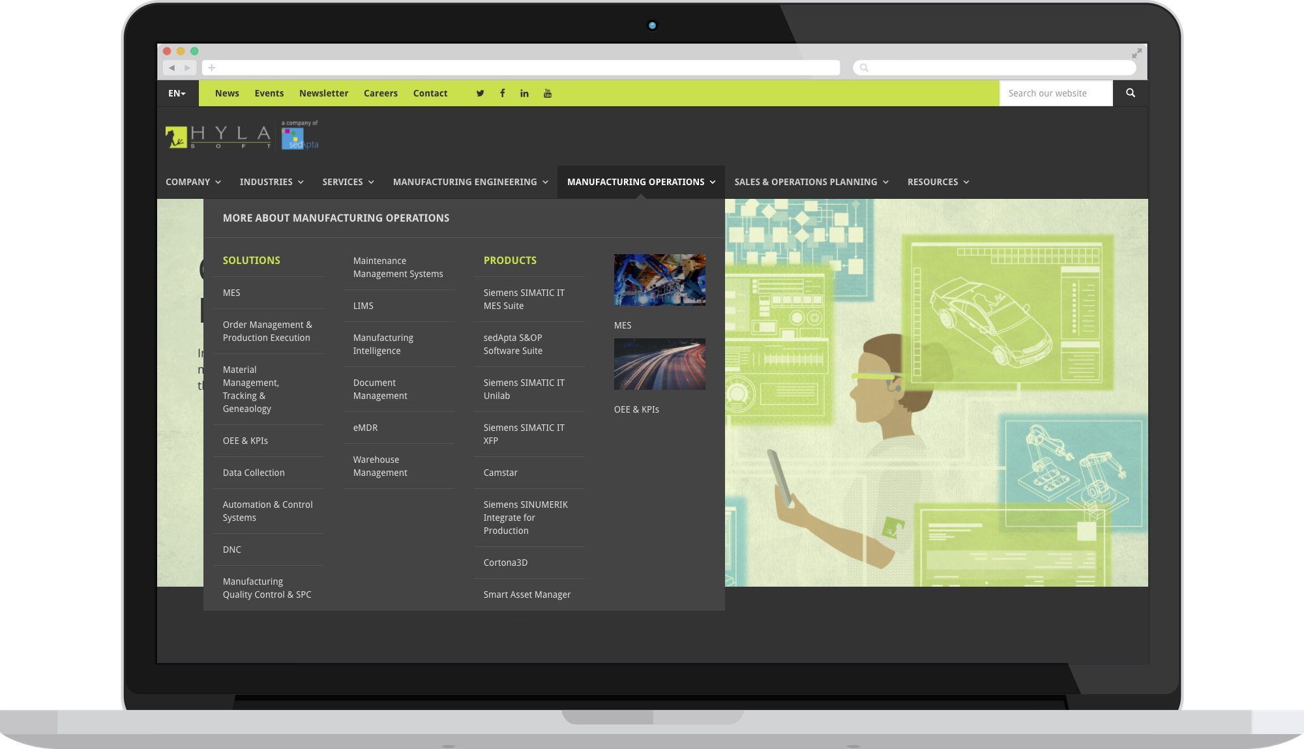Select MES under Solutions
The height and width of the screenshot is (749, 1304).
231,293
